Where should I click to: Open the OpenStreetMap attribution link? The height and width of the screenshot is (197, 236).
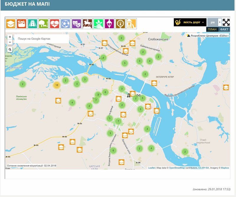[x=181, y=168]
